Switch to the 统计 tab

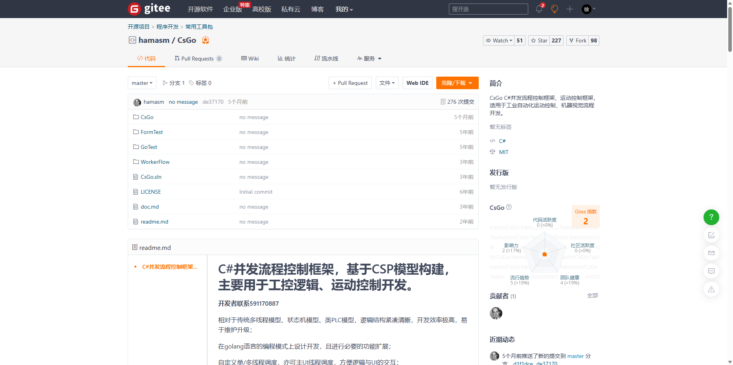pyautogui.click(x=287, y=59)
